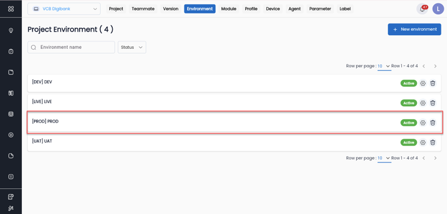The image size is (447, 214).
Task: Go to next page using top arrow
Action: tap(435, 66)
